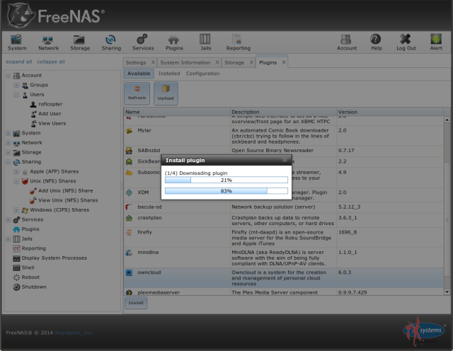Viewport: 453px width, 351px height.
Task: Close the Install plugin dialog
Action: point(285,160)
